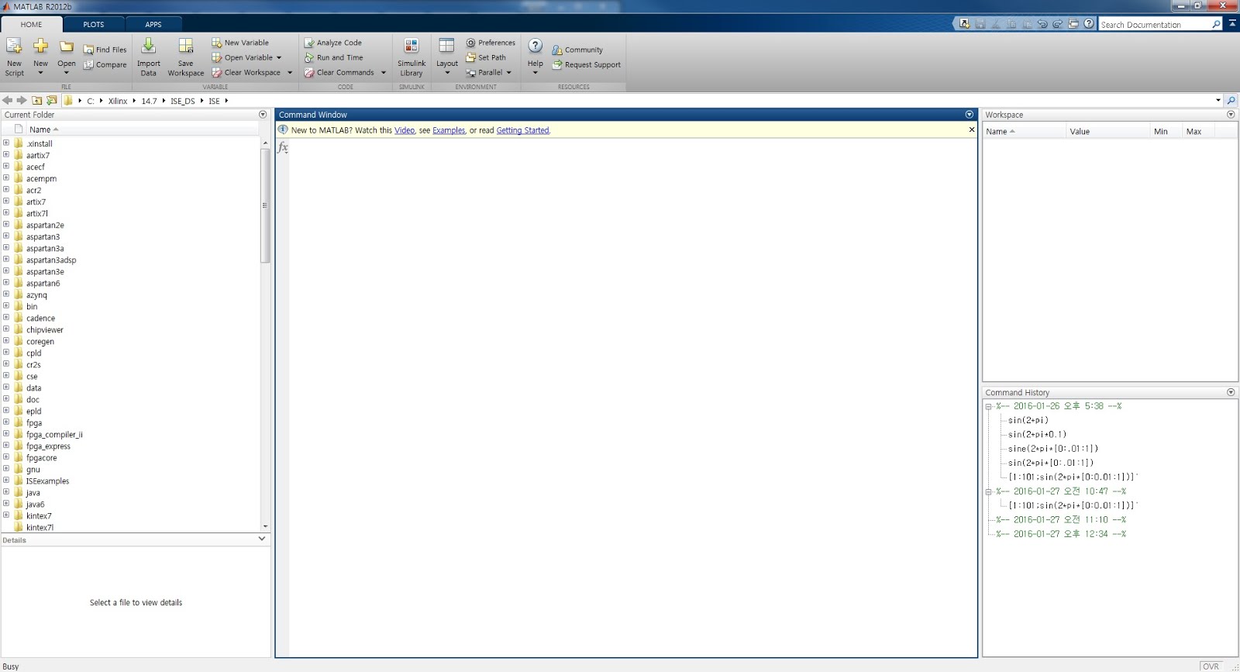Open Command History actions menu

point(1231,392)
